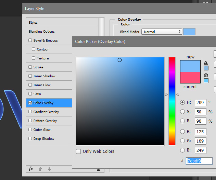
Task: Enable the Texture checkbox
Action: [34, 58]
